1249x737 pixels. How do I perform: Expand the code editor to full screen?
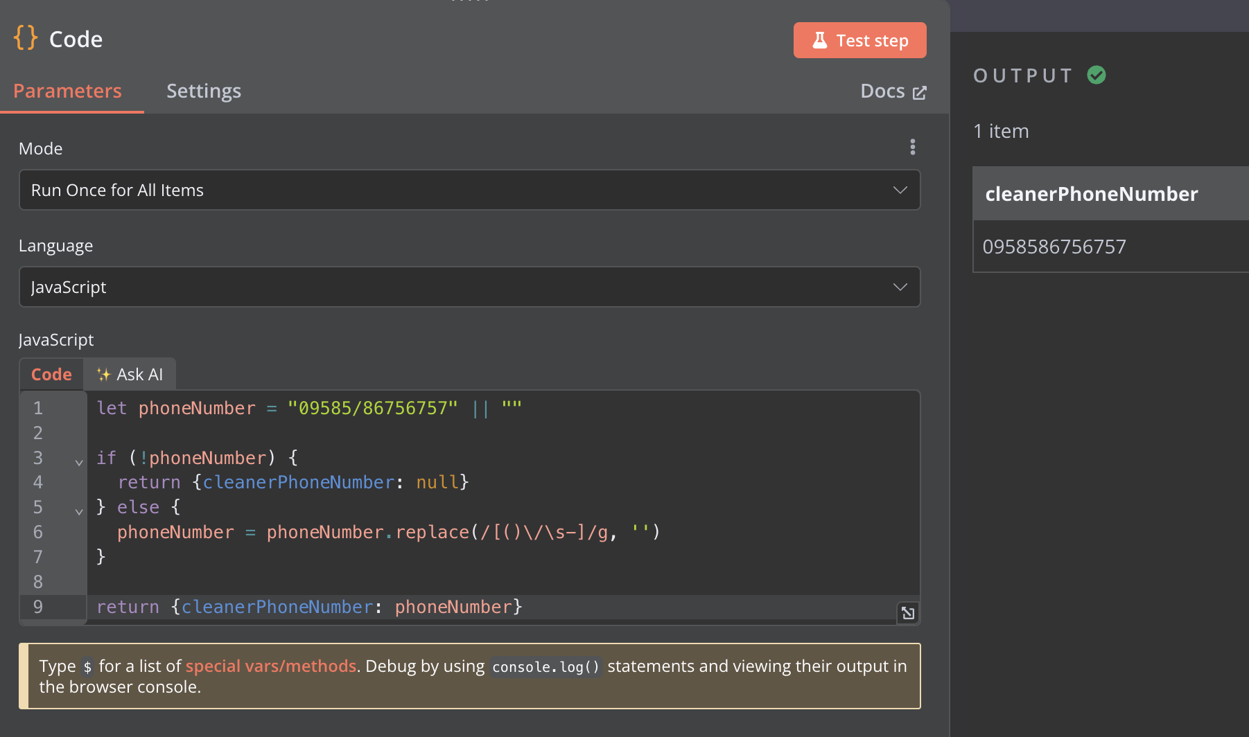click(x=908, y=613)
